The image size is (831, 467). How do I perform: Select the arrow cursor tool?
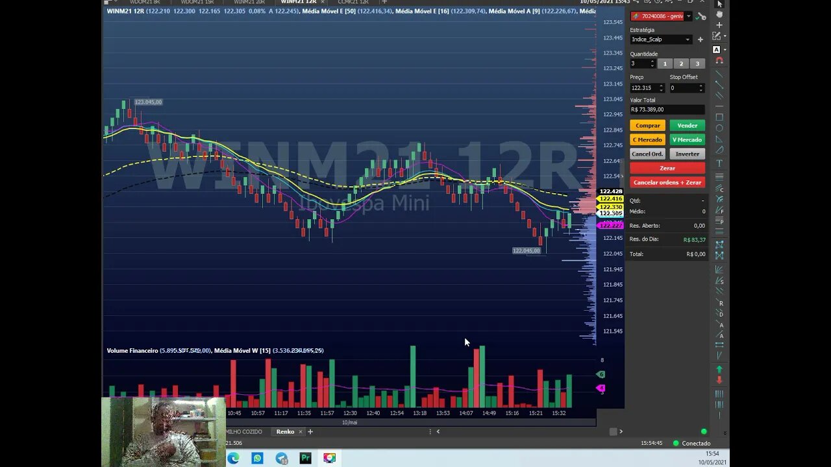point(719,4)
